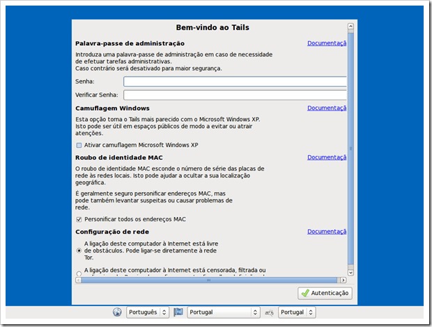
Task: Click the horizontal scrollbar right arrow
Action: coord(344,280)
